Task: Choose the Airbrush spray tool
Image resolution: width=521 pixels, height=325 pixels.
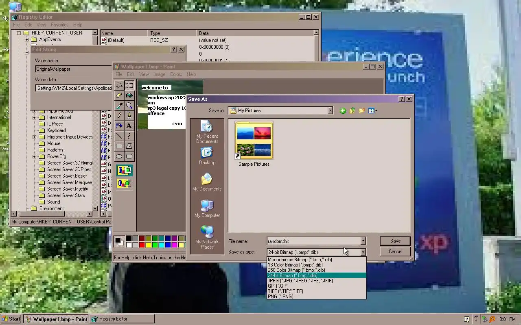Action: (x=119, y=126)
